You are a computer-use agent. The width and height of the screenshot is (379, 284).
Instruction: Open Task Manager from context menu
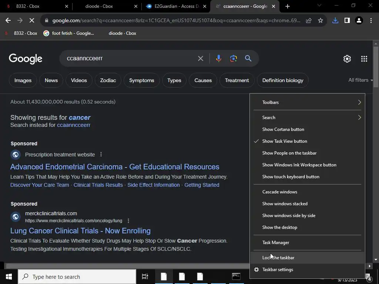click(x=307, y=243)
